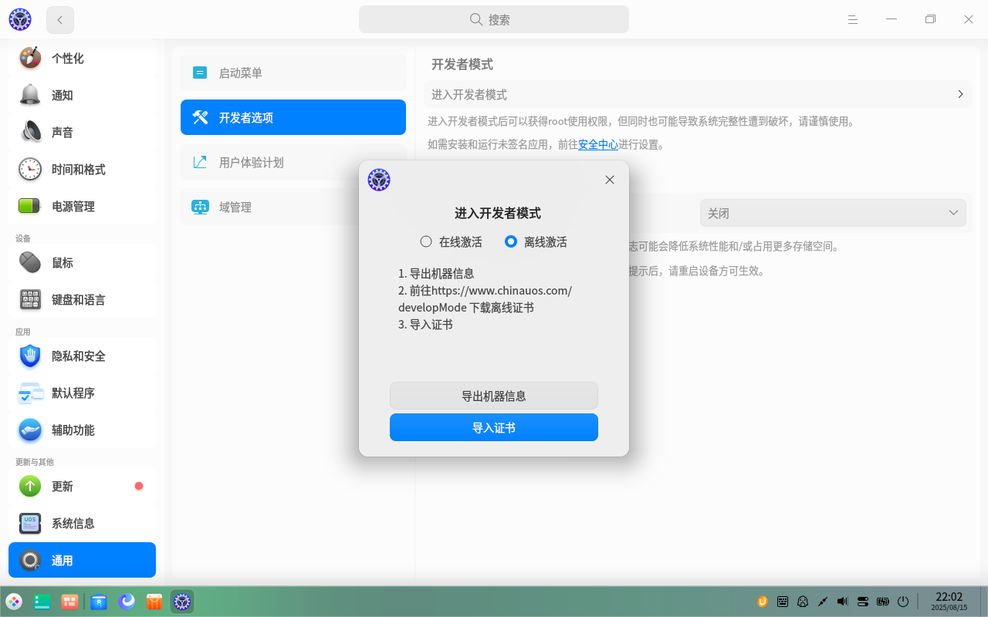Screen dimensions: 988x617
Task: Click the 域管理 network icon
Action: (x=200, y=207)
